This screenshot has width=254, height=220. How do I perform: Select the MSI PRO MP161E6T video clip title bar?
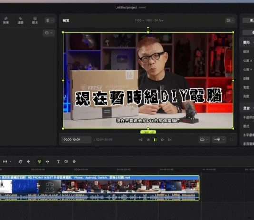pyautogui.click(x=99, y=178)
